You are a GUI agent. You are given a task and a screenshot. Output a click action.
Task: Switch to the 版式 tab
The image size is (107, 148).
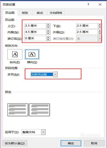point(40,13)
